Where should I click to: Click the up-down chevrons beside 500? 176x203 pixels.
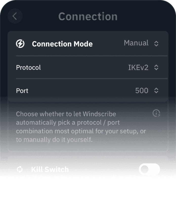(x=156, y=91)
